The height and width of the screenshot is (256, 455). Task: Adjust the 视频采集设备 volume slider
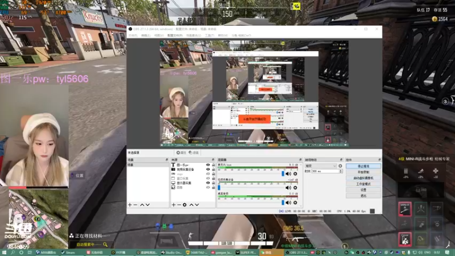(x=219, y=188)
